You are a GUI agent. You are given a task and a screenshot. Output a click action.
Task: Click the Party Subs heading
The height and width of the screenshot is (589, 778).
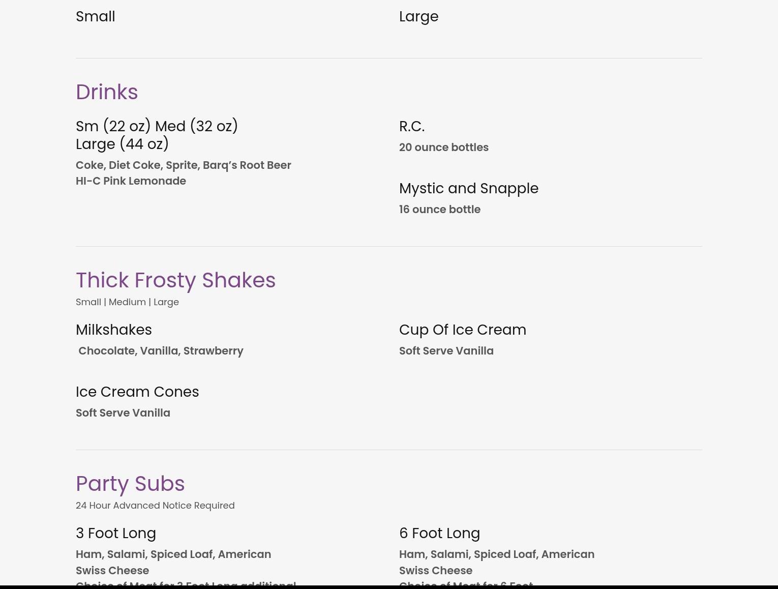tap(130, 484)
